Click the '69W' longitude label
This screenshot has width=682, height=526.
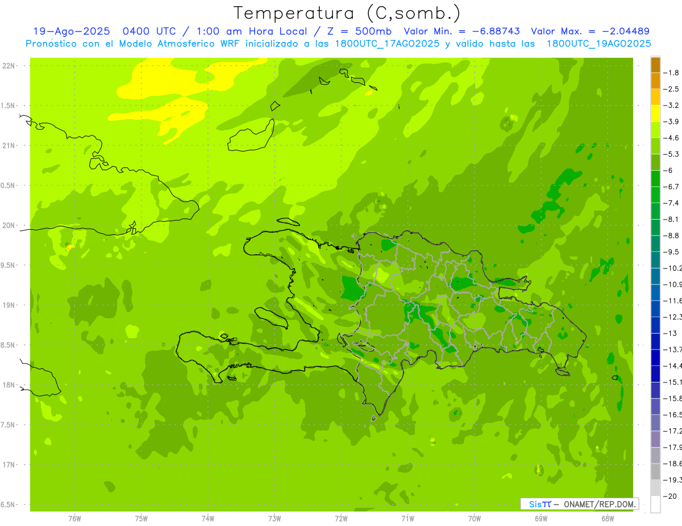[x=540, y=519]
